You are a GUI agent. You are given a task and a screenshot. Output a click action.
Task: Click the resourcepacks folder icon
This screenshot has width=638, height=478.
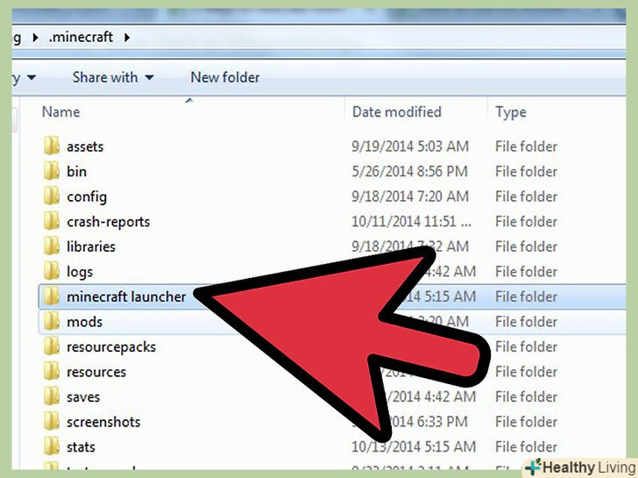click(52, 346)
